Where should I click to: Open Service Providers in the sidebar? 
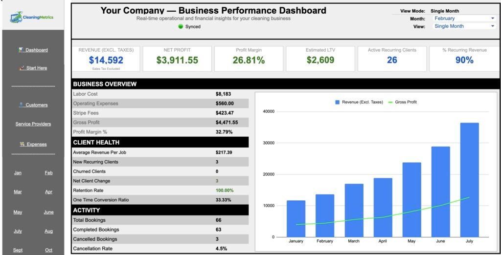point(33,124)
